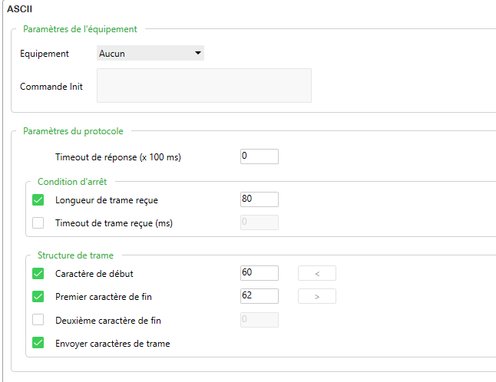Enable Timeout de trame reçue checkbox
Viewport: 496px width, 382px height.
(x=38, y=223)
